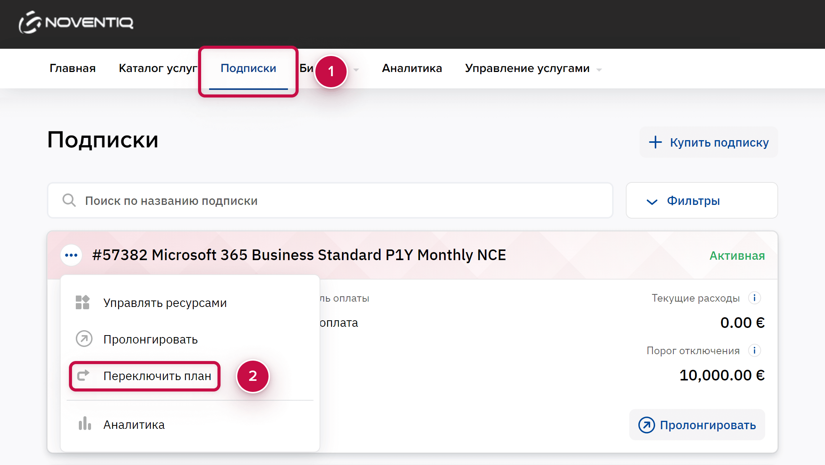
Task: Click the bar chart Аналитика icon
Action: pyautogui.click(x=85, y=424)
